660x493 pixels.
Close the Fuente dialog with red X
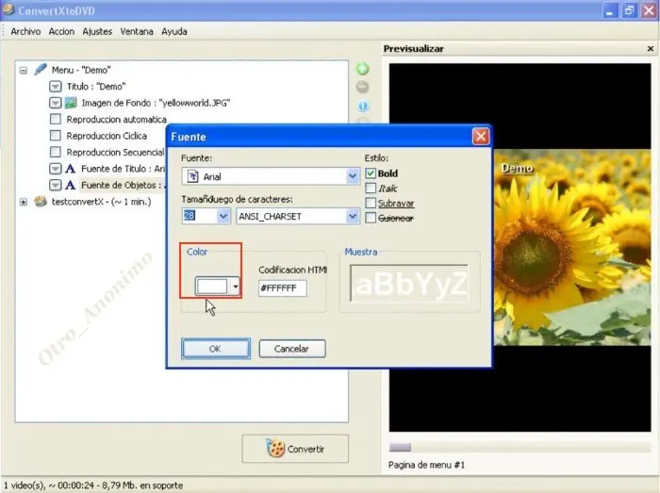click(481, 137)
